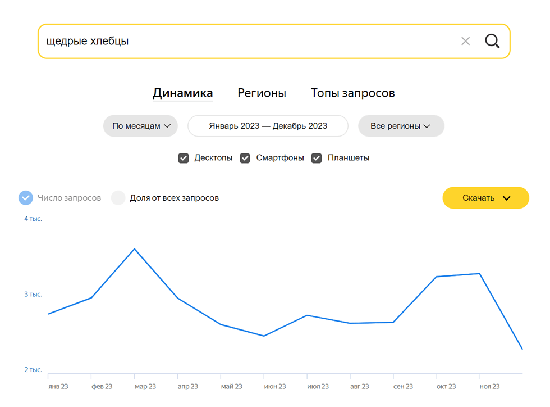The height and width of the screenshot is (407, 550).
Task: Switch to the Динамика tab
Action: 182,93
